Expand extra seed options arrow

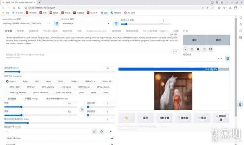[111, 131]
